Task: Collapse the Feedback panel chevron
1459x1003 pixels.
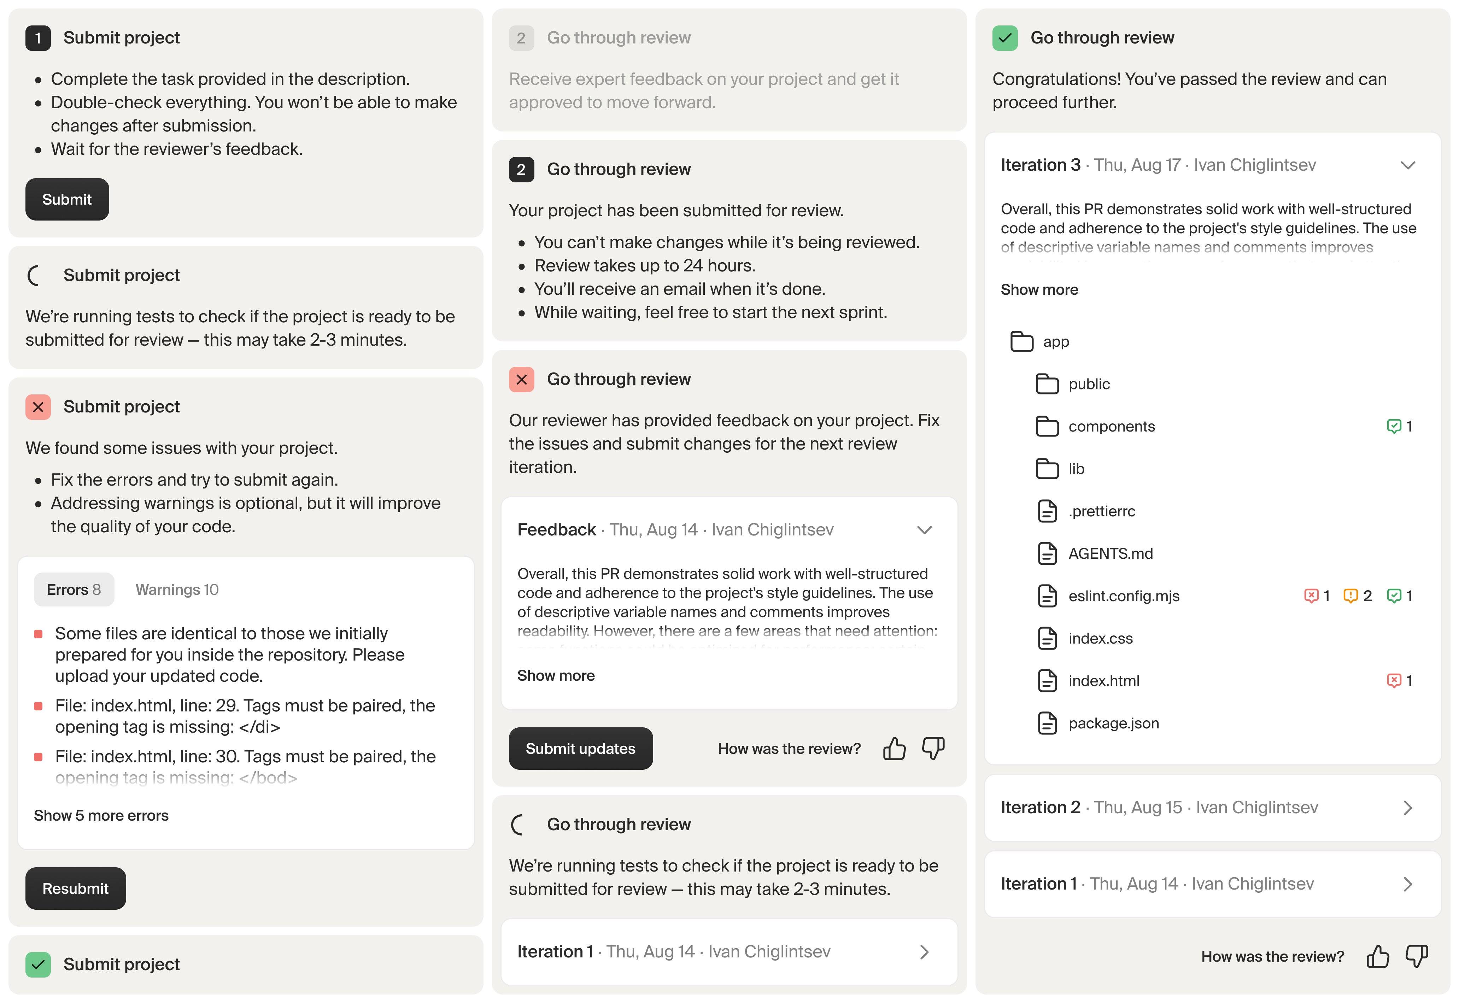Action: [x=924, y=530]
